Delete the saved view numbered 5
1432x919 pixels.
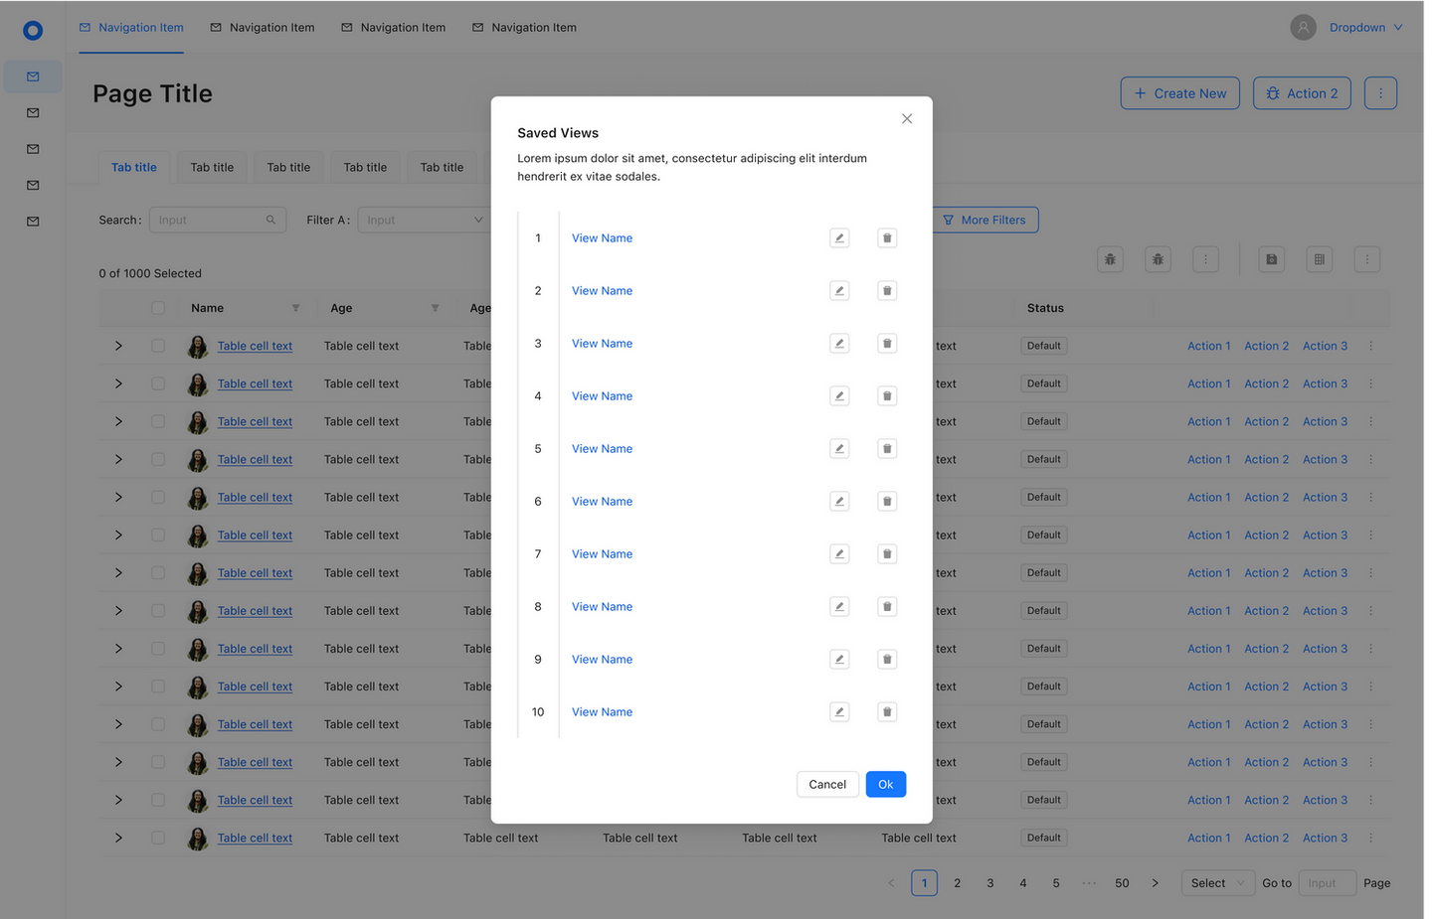pos(887,449)
